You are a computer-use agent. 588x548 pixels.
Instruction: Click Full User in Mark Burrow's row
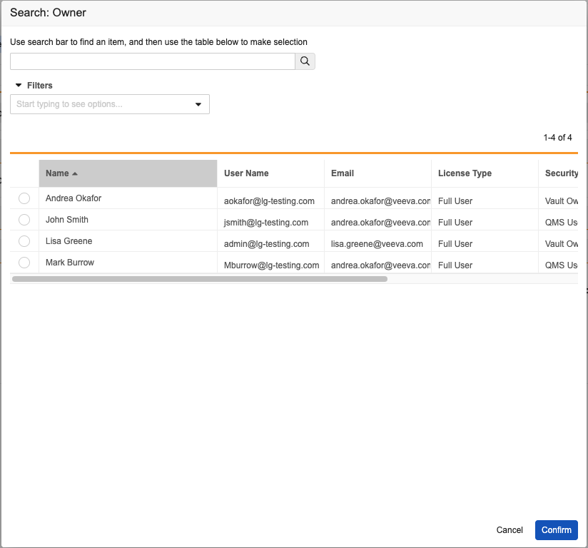tap(455, 265)
